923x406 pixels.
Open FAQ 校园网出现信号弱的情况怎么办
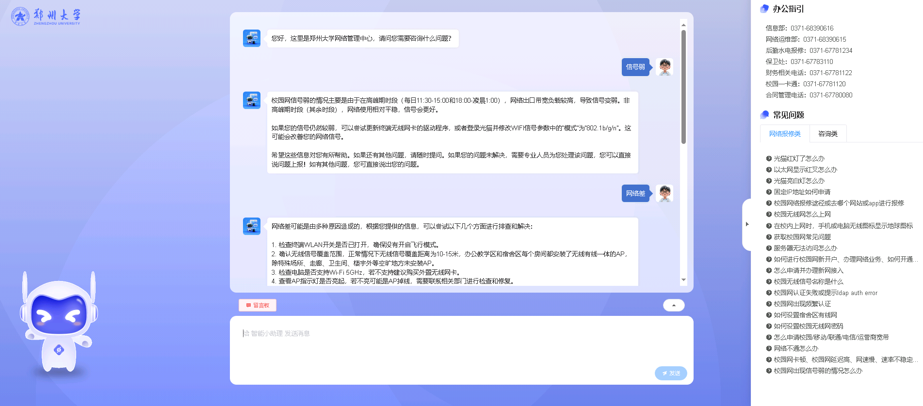(818, 371)
